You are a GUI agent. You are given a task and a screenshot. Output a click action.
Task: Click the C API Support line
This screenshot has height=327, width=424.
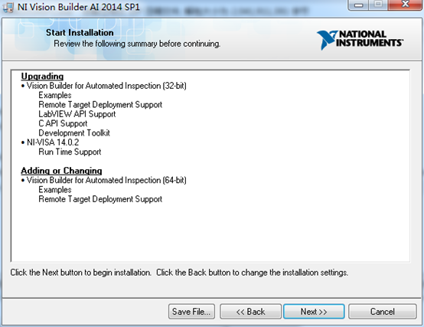point(63,123)
